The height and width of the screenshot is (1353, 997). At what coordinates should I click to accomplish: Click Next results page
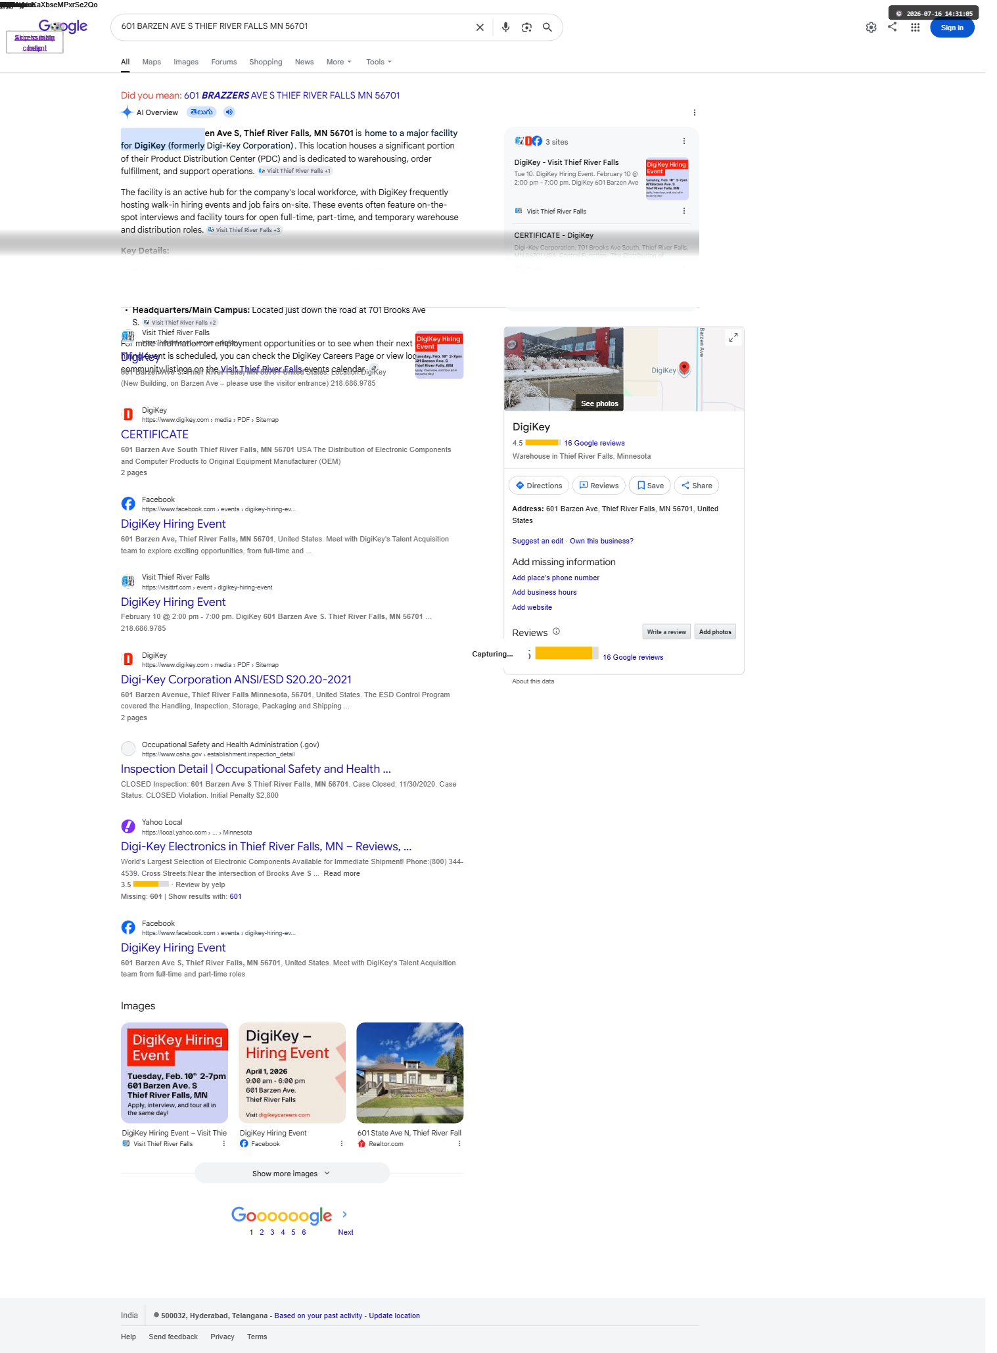(346, 1232)
